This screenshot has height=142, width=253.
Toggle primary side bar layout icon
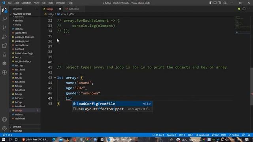tap(211, 3)
